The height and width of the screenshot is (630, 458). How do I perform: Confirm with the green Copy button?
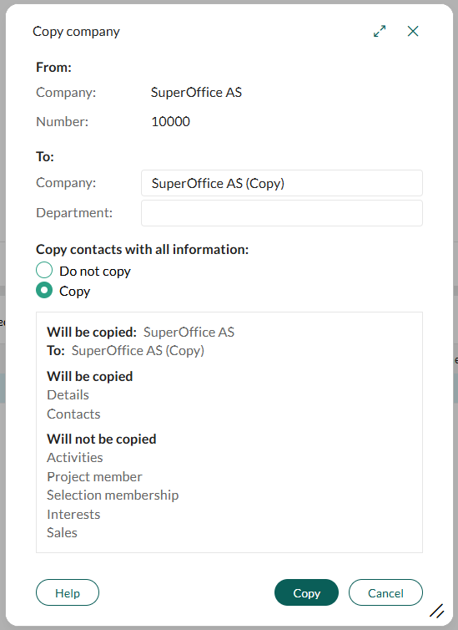[306, 592]
